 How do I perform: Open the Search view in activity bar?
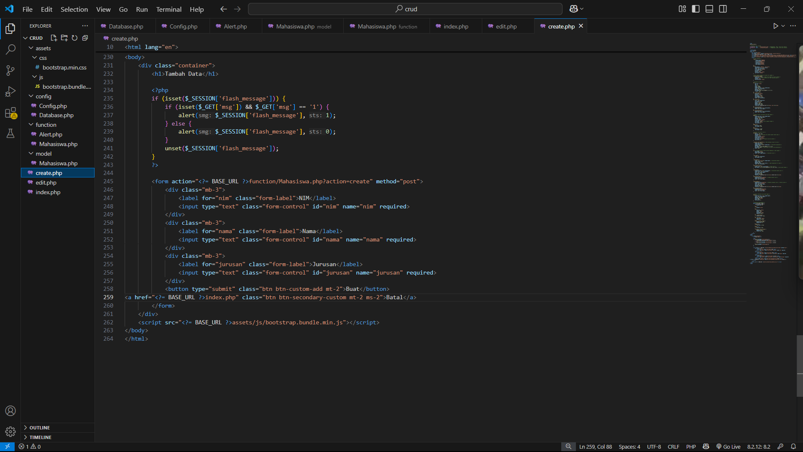coord(10,49)
